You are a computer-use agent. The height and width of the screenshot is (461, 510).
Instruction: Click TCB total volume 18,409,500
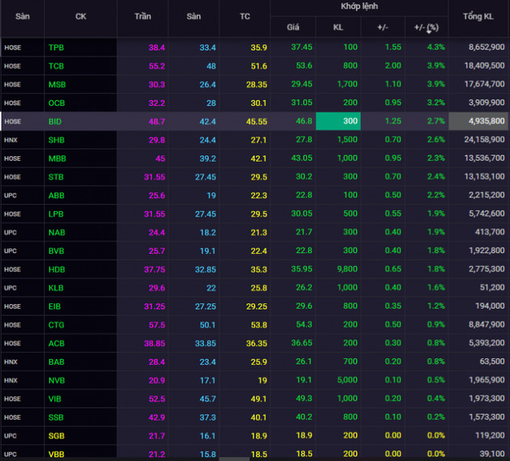[x=485, y=66]
